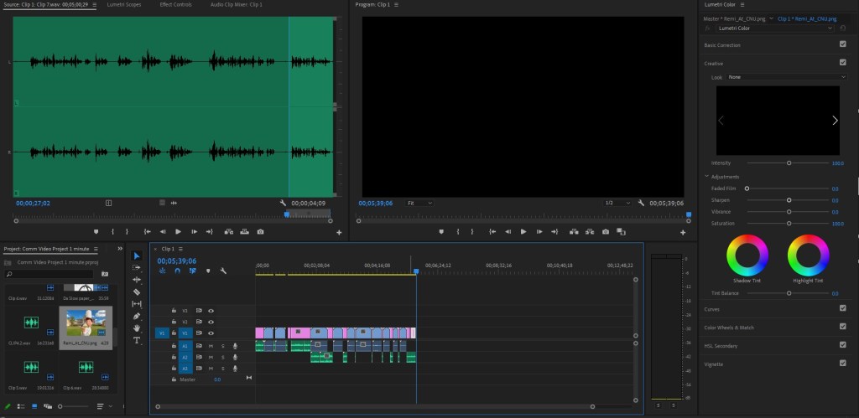Click Export Frame camera in Program monitor
Viewport: 859px width, 418px height.
pos(604,231)
